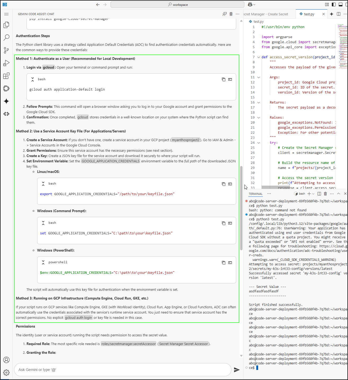
Task: Fold the access_secret_version function at line 7
Action: [259, 57]
